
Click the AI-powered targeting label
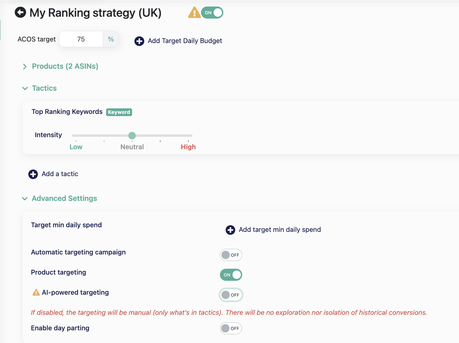click(75, 293)
